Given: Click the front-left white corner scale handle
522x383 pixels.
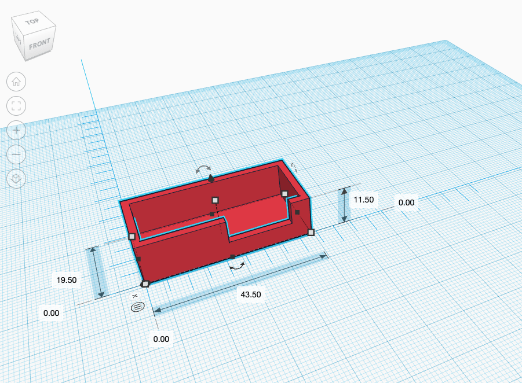Looking at the screenshot, I should click(144, 283).
